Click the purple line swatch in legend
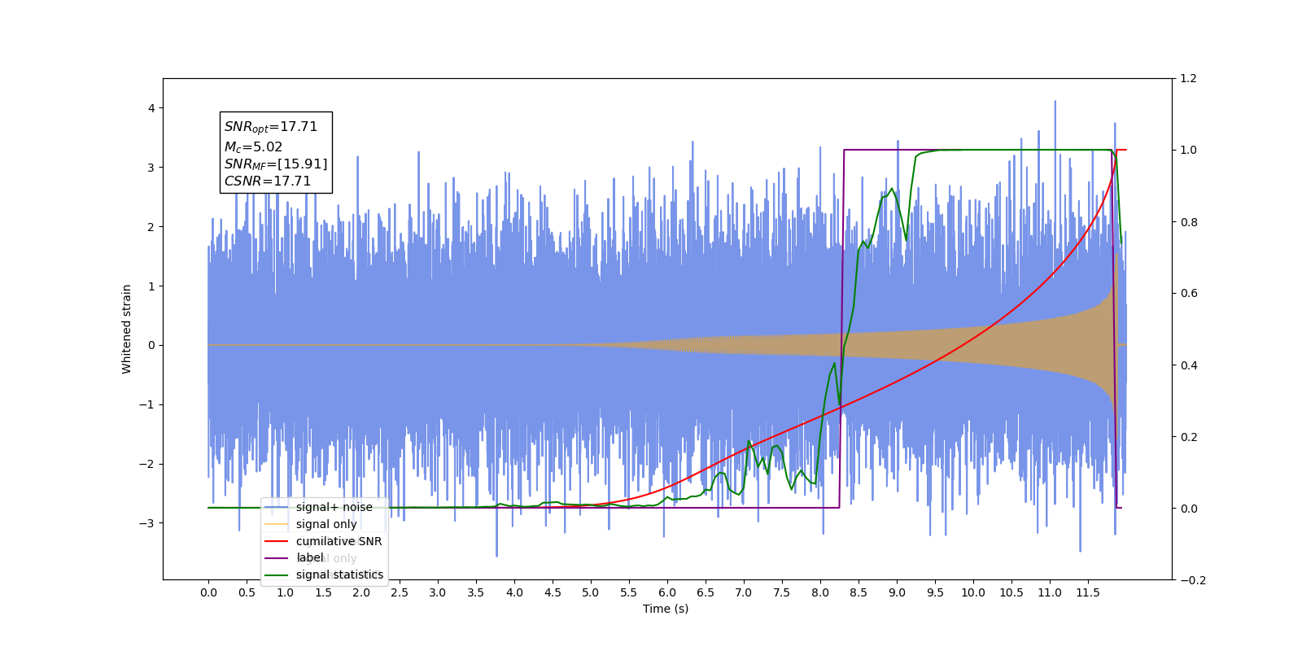The width and height of the screenshot is (1302, 651). 277,557
